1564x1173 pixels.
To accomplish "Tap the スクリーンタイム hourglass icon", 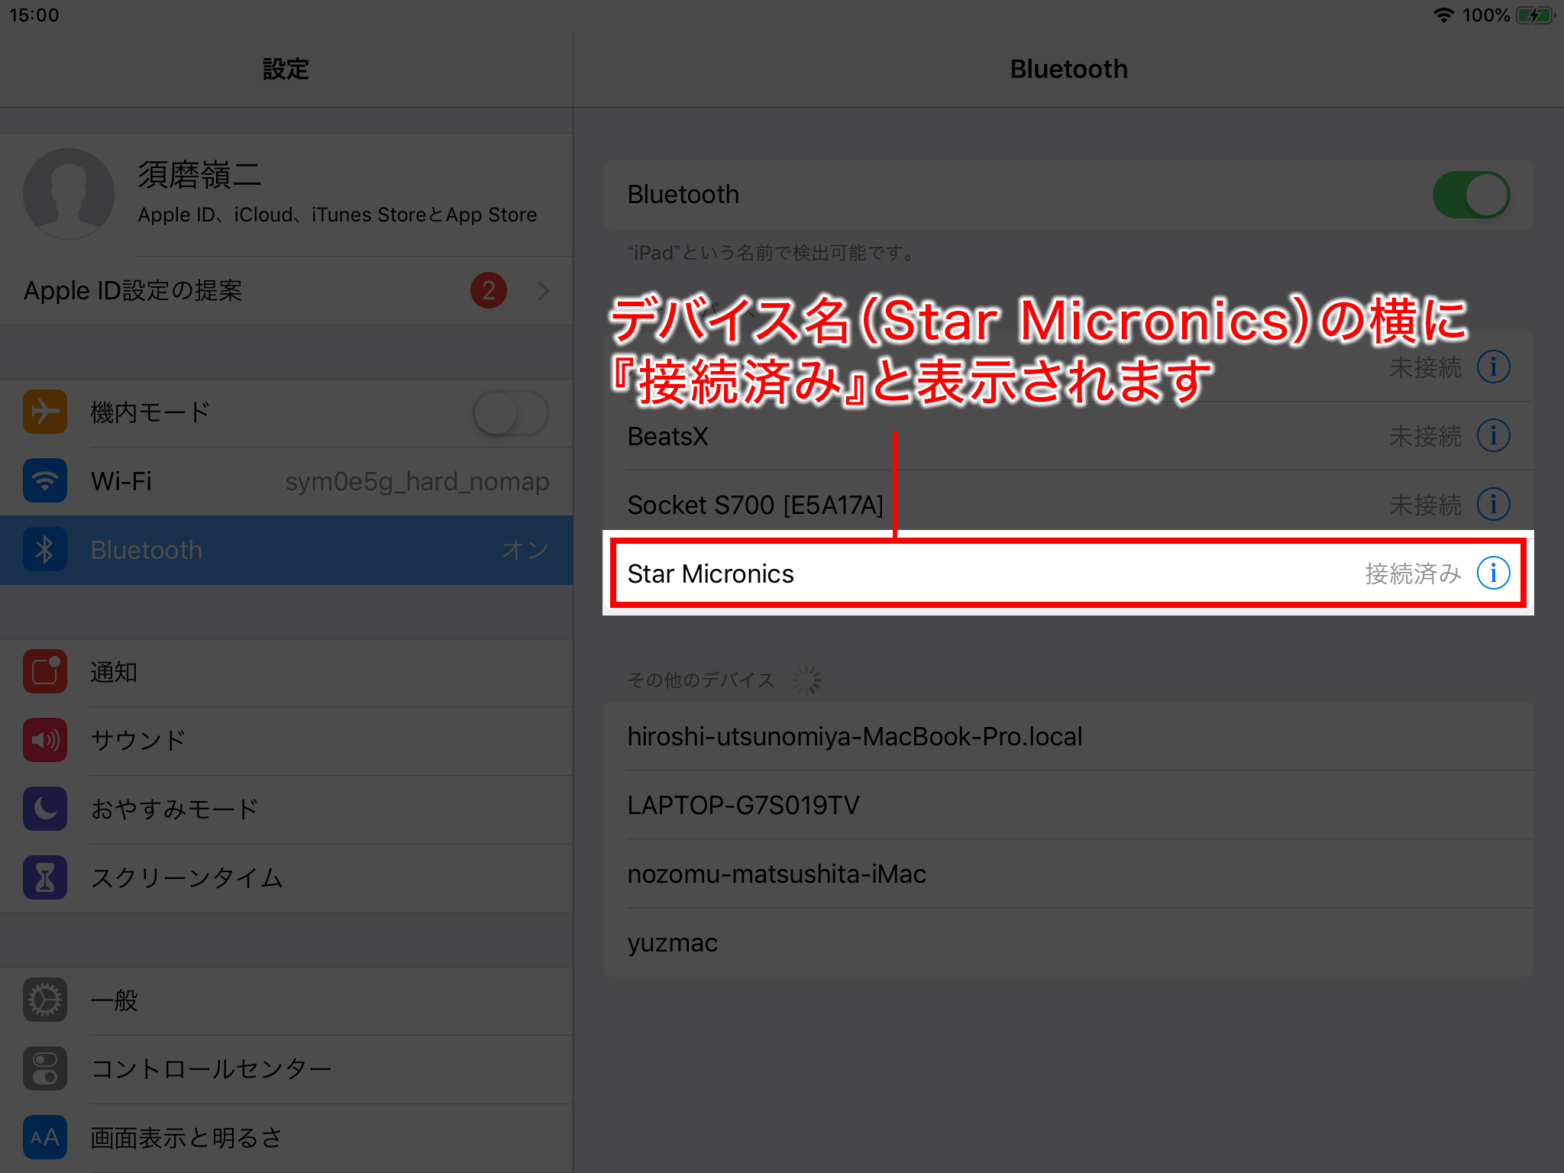I will pos(45,877).
